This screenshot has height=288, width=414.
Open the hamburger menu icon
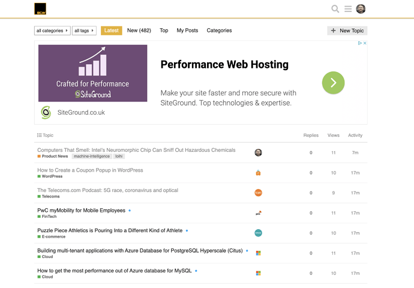pos(348,9)
